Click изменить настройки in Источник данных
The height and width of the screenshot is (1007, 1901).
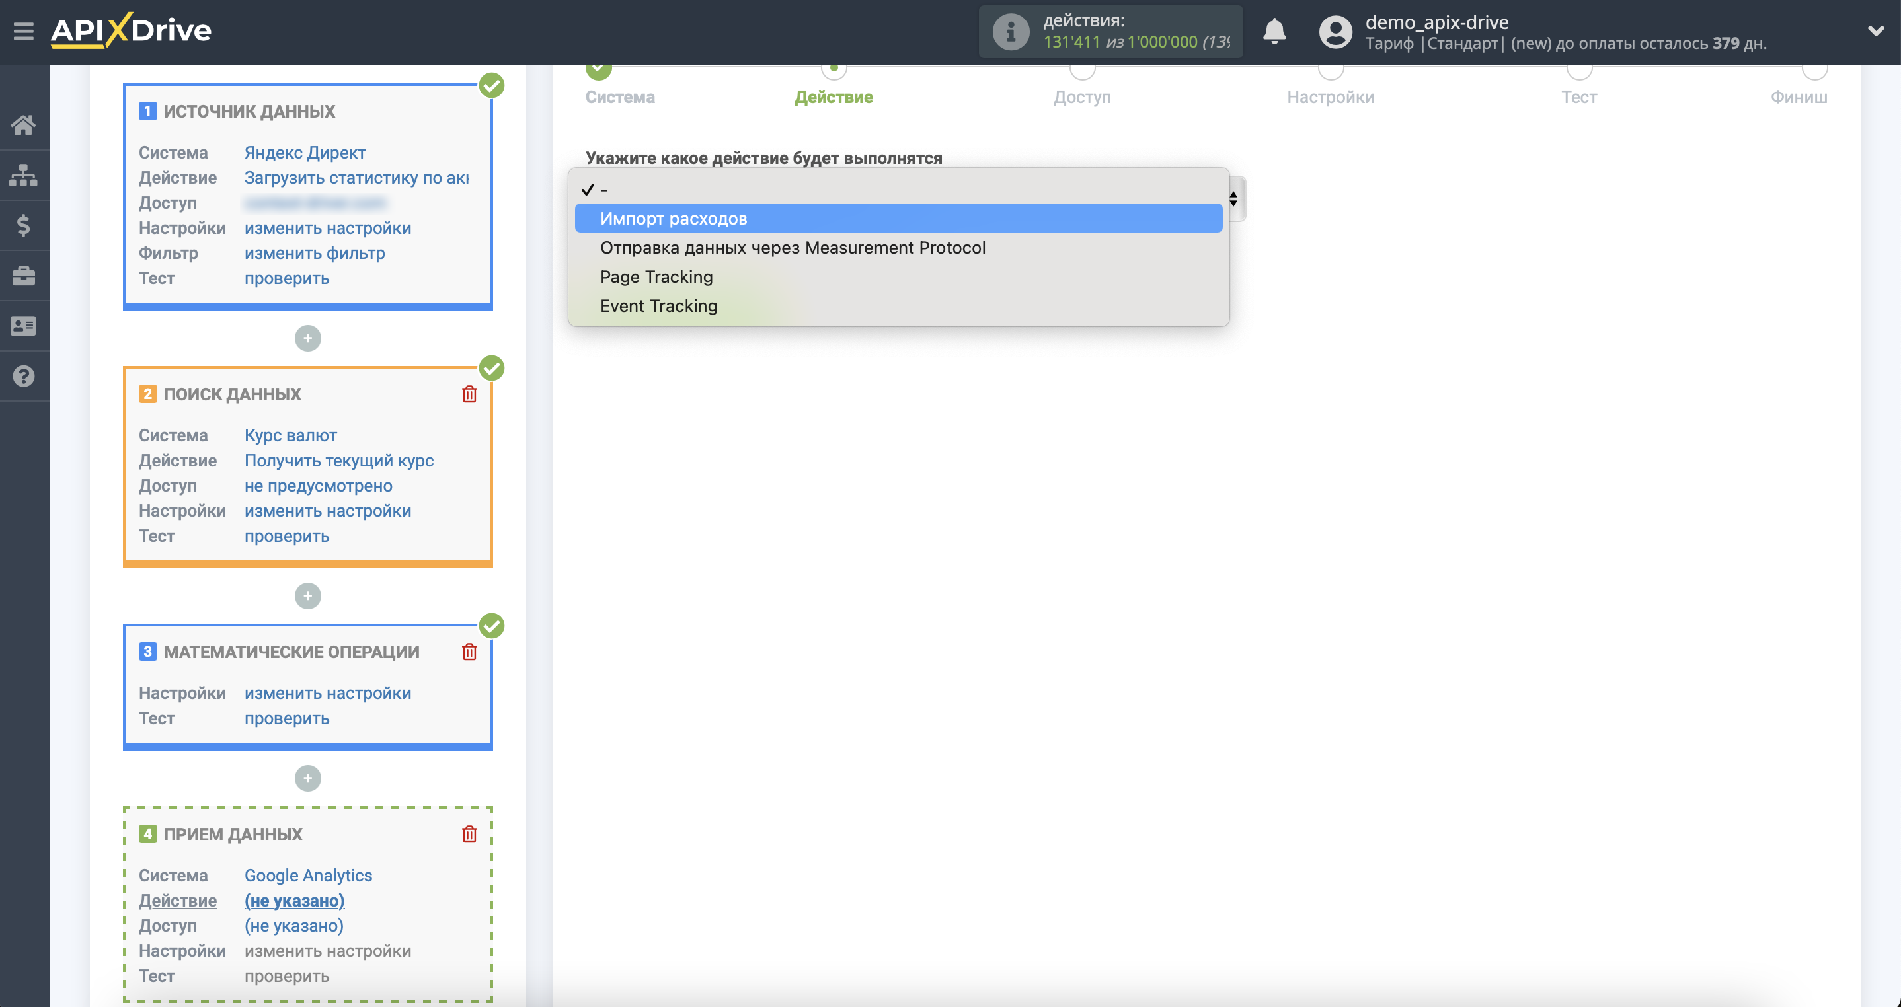[x=328, y=228]
